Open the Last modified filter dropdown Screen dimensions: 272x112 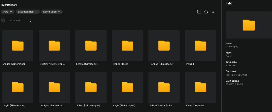[x=28, y=12]
